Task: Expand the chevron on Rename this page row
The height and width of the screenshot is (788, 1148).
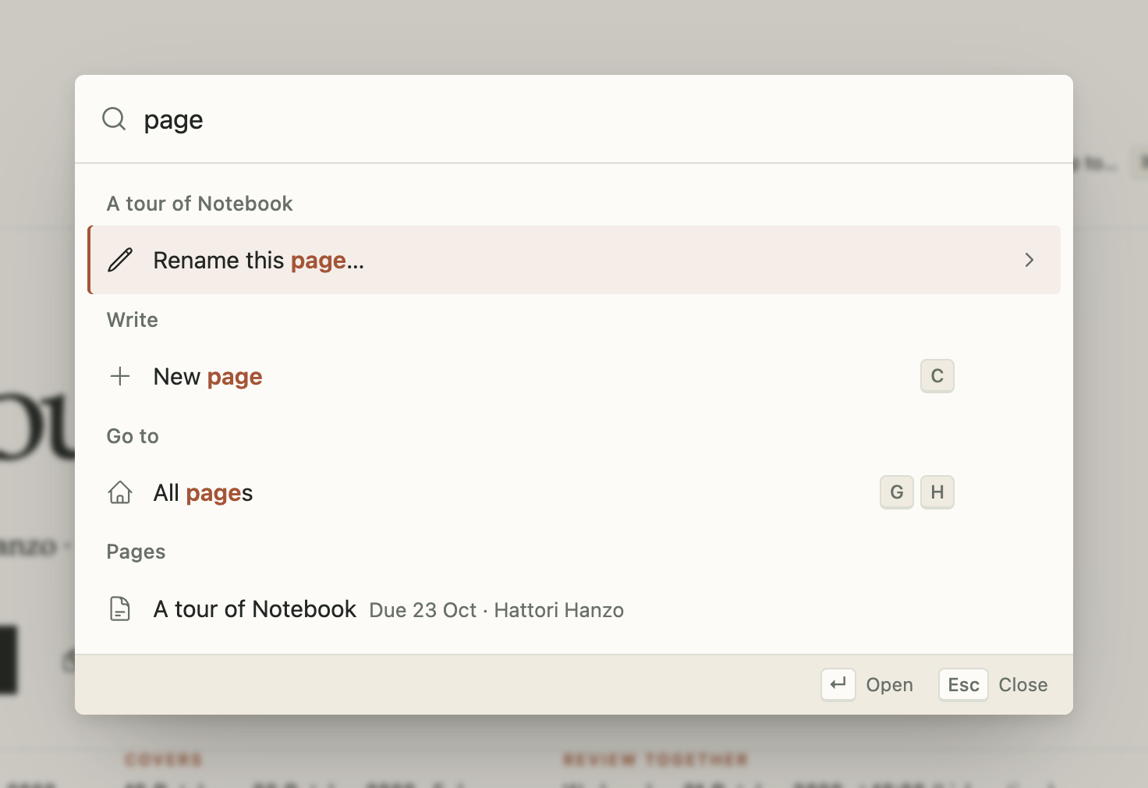Action: click(1029, 260)
